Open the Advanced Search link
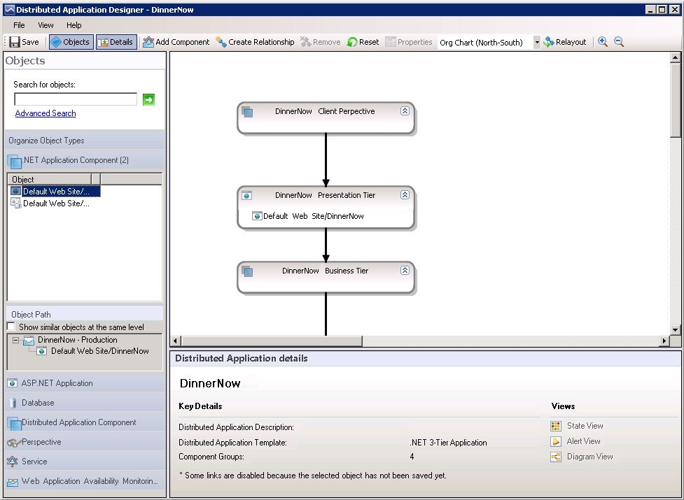Image resolution: width=684 pixels, height=500 pixels. click(x=46, y=113)
